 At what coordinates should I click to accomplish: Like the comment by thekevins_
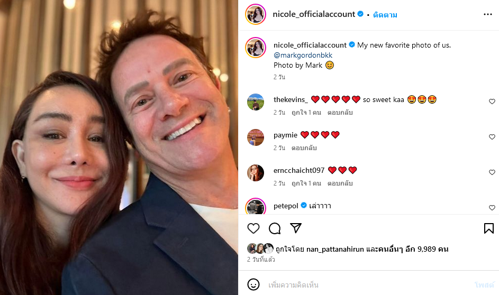click(x=492, y=102)
